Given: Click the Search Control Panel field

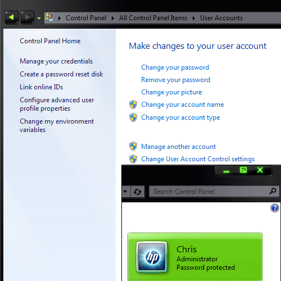Looking at the screenshot, I should pos(214,192).
